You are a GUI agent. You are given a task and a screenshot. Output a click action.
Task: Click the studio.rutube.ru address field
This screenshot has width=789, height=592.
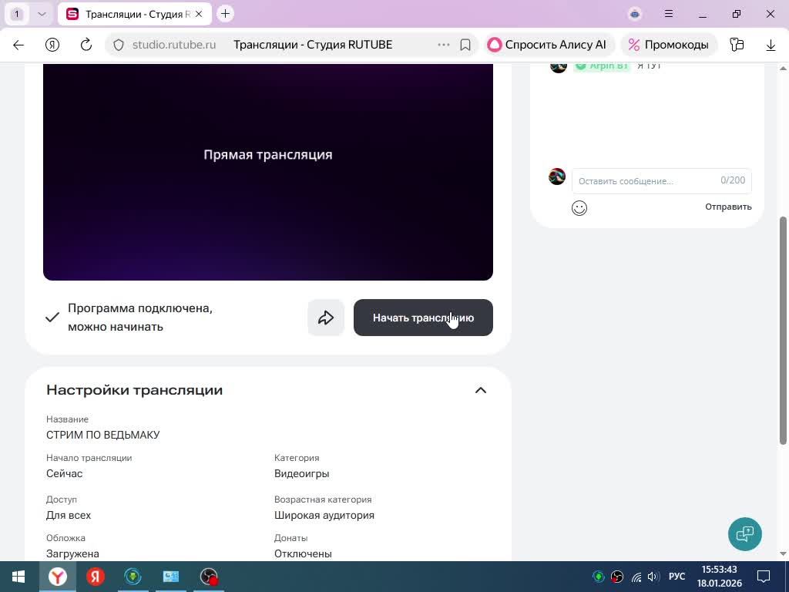click(x=174, y=45)
